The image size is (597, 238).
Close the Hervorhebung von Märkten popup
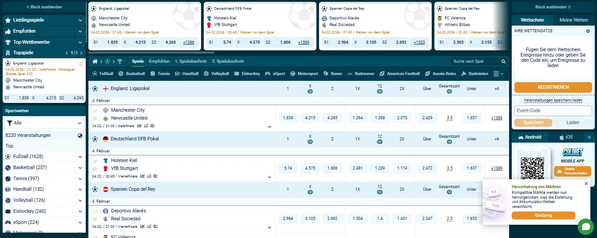tap(586, 184)
